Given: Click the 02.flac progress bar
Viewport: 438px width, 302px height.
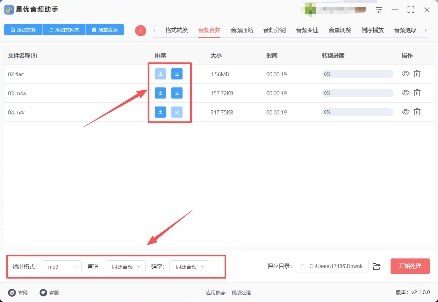Looking at the screenshot, I should click(357, 74).
